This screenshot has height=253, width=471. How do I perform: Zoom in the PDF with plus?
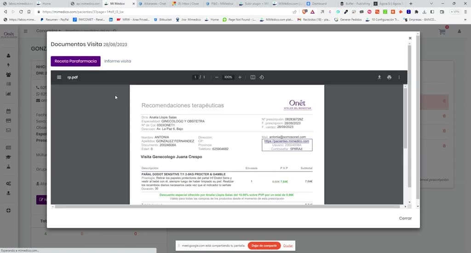pyautogui.click(x=240, y=77)
